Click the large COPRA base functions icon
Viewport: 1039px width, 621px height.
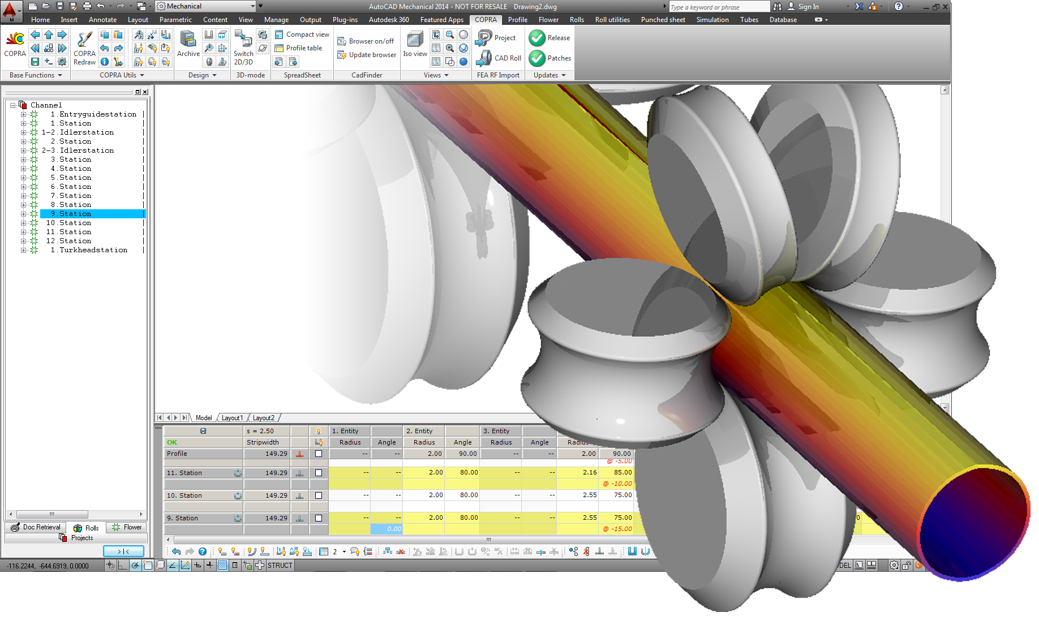[x=15, y=38]
